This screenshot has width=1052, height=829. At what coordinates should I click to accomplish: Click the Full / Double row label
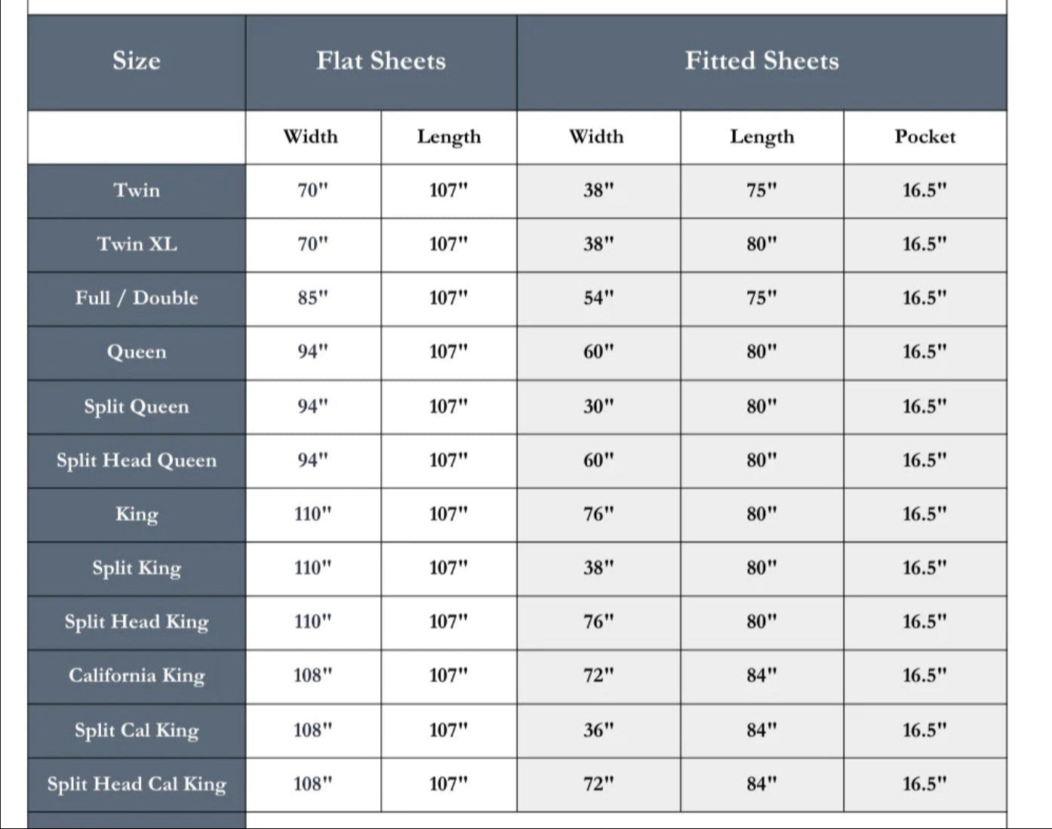click(137, 298)
